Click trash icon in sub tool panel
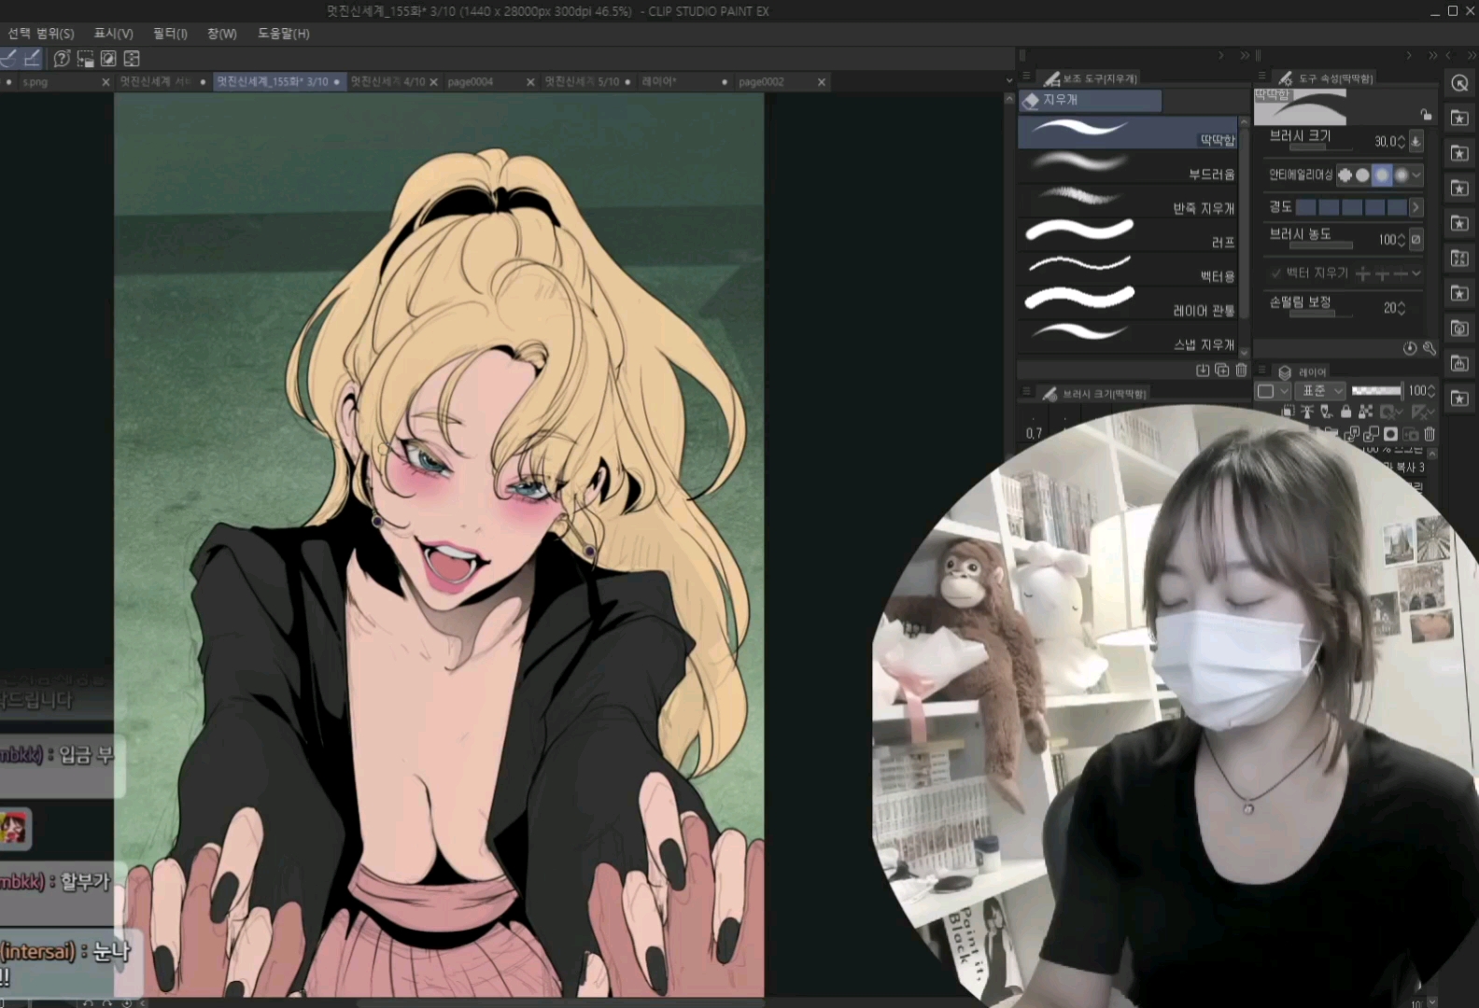1479x1008 pixels. (1241, 371)
